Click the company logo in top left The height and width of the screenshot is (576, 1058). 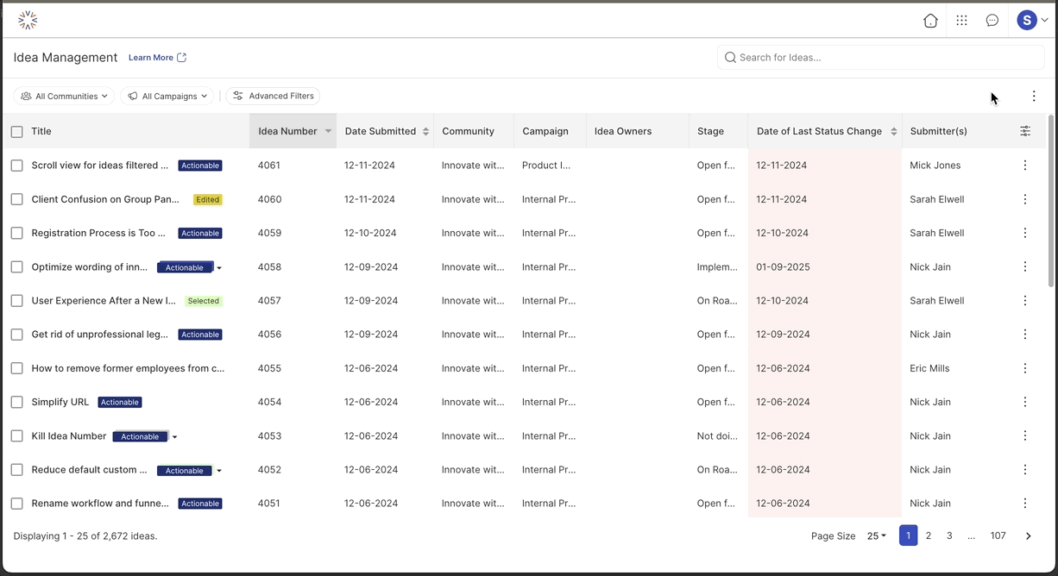(28, 21)
